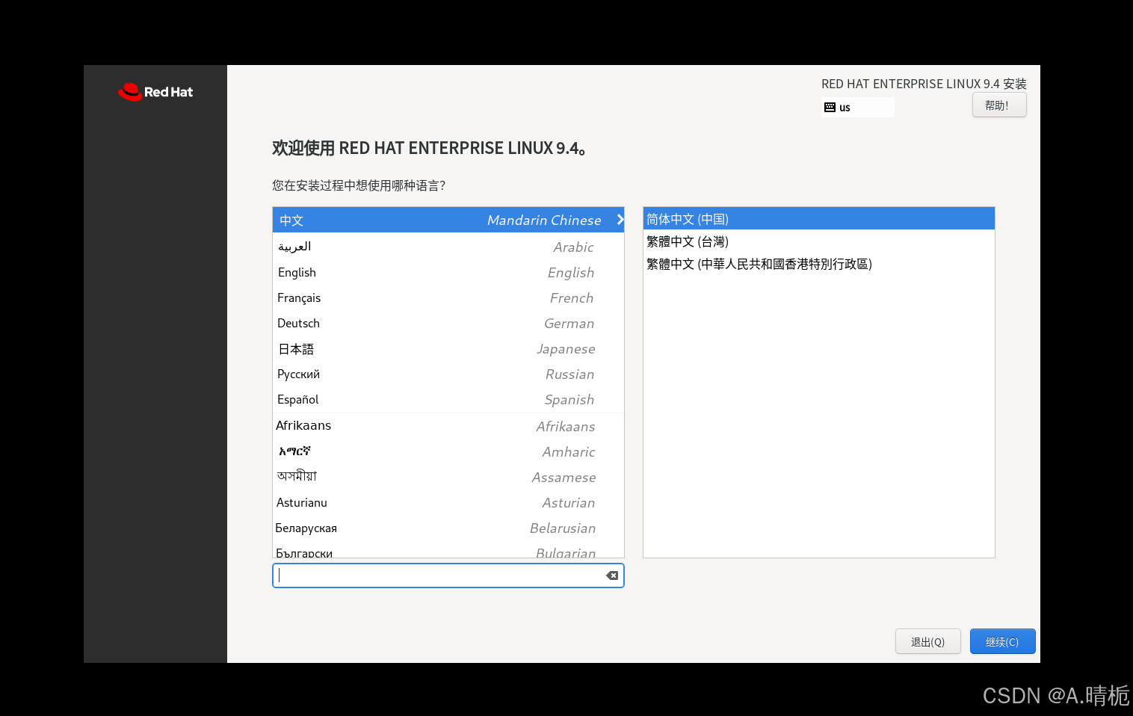
Task: Clear the search field using the X icon
Action: (x=611, y=575)
